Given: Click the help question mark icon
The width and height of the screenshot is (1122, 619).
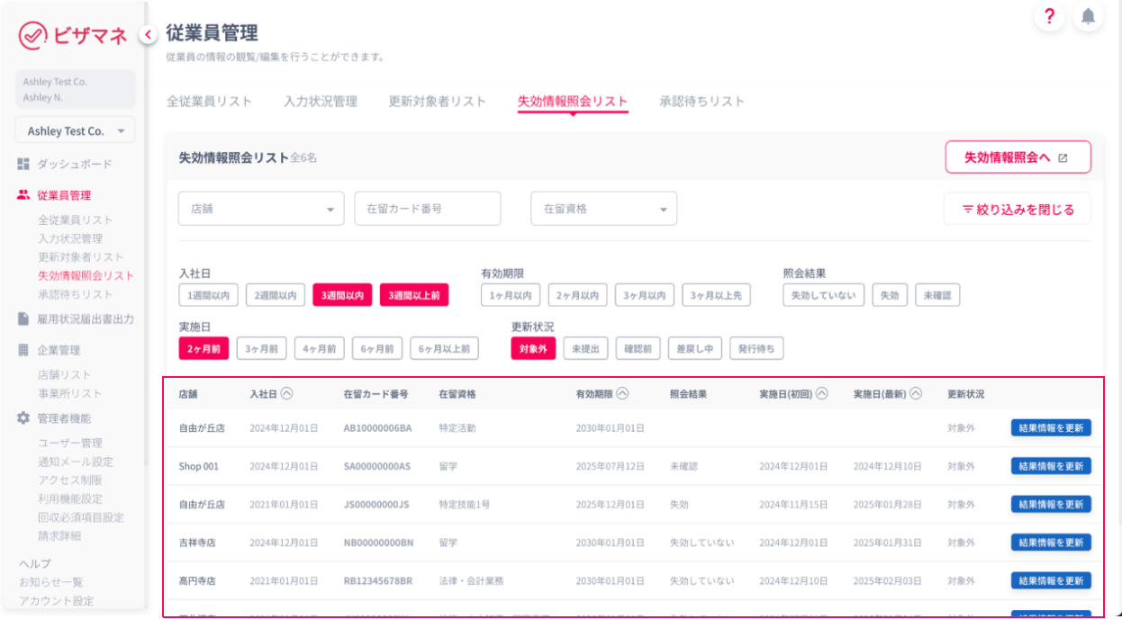Looking at the screenshot, I should [x=1049, y=16].
